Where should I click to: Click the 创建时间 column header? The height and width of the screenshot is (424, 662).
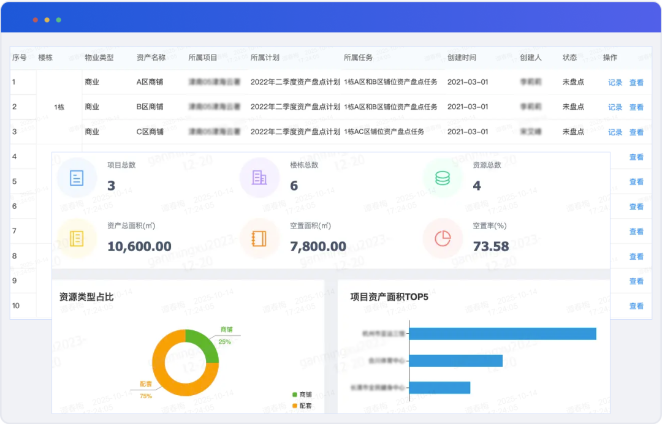point(462,58)
